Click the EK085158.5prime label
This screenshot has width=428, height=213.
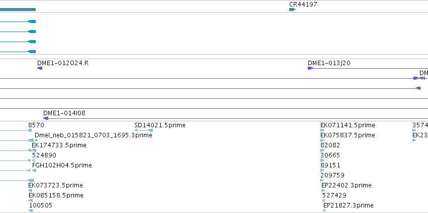(x=56, y=195)
